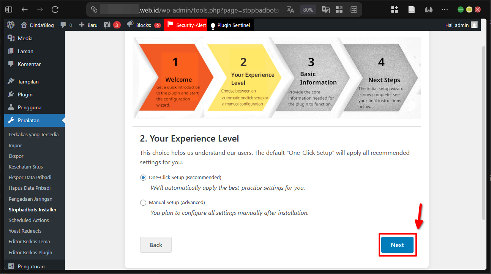The width and height of the screenshot is (491, 274).
Task: Open comments bubble in admin bar
Action: pyautogui.click(x=66, y=25)
